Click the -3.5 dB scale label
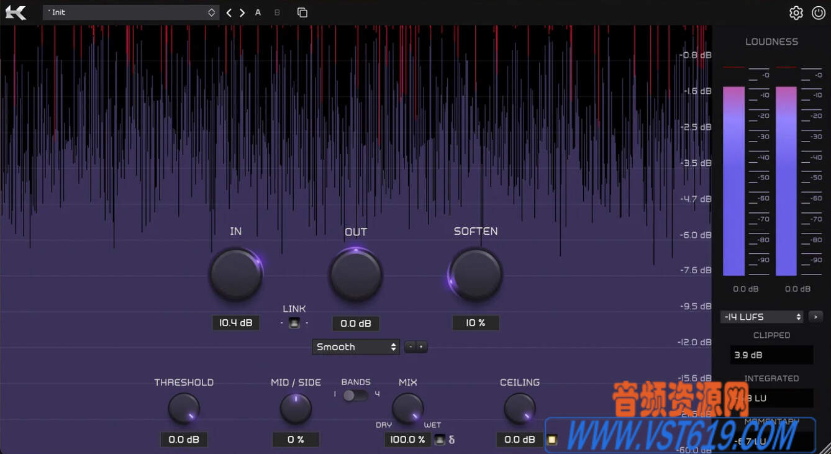 (x=696, y=163)
